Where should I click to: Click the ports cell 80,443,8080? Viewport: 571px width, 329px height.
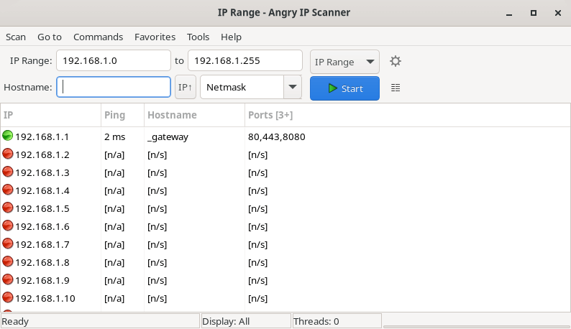(277, 136)
